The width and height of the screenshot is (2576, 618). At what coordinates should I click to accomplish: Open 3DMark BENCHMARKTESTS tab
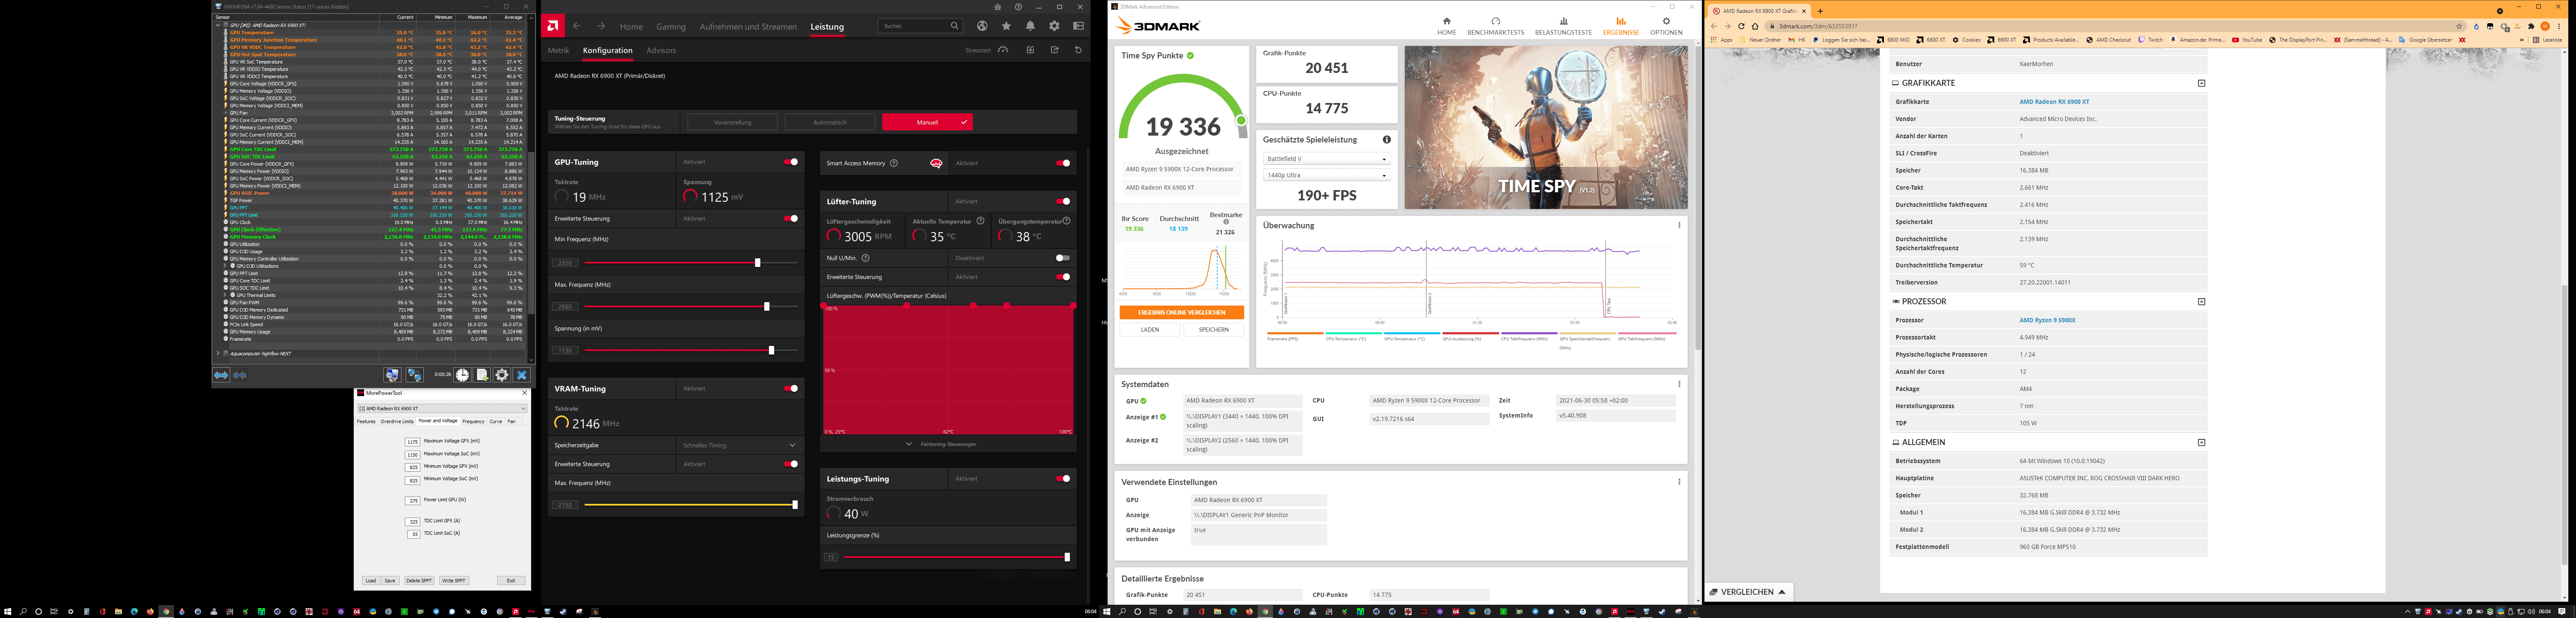tap(1496, 26)
